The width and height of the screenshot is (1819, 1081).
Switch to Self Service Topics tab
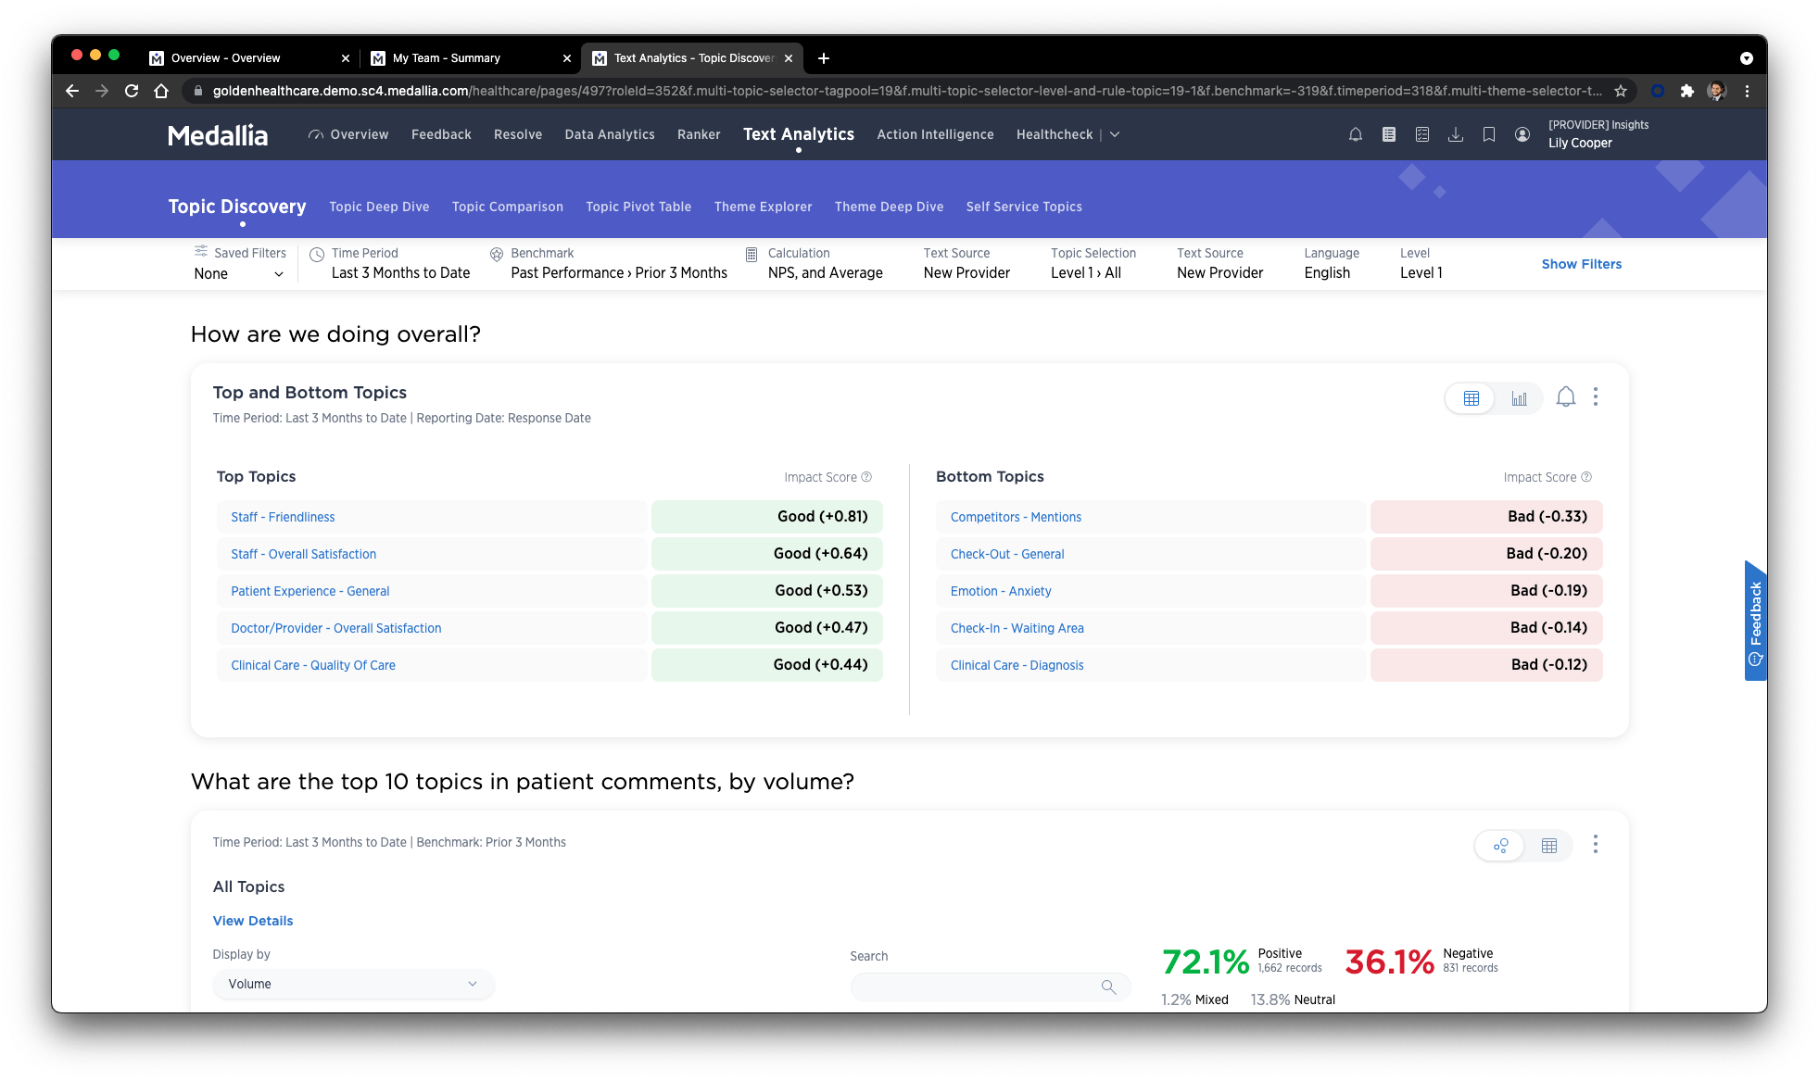coord(1024,207)
